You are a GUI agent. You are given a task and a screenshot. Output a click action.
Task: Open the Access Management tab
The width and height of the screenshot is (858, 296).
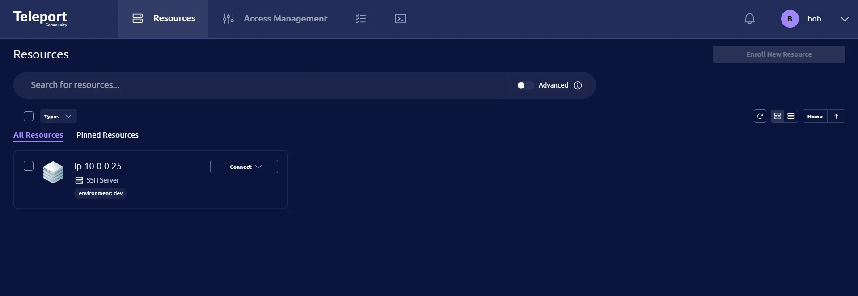click(275, 19)
